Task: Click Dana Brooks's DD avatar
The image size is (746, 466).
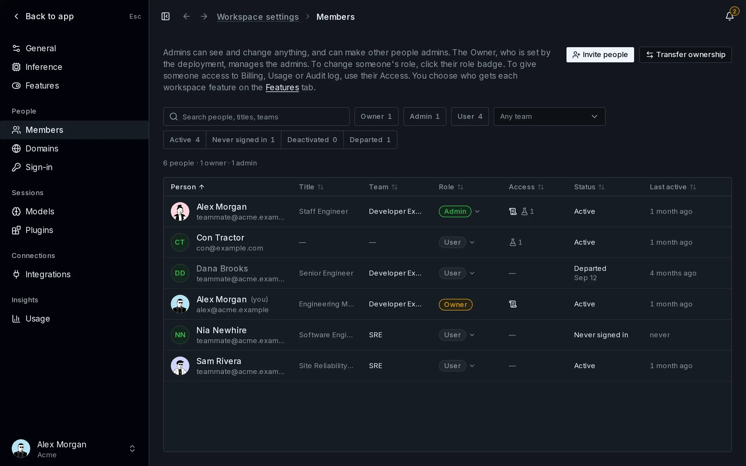Action: pos(180,273)
